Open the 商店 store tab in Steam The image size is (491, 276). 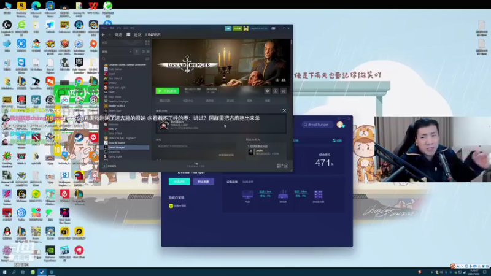[118, 35]
